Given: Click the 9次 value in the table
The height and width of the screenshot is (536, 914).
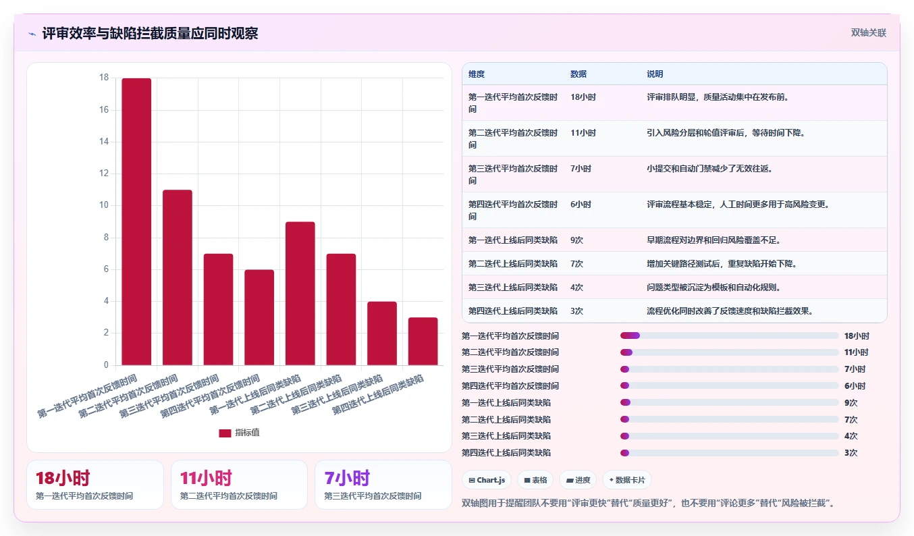Looking at the screenshot, I should point(577,240).
